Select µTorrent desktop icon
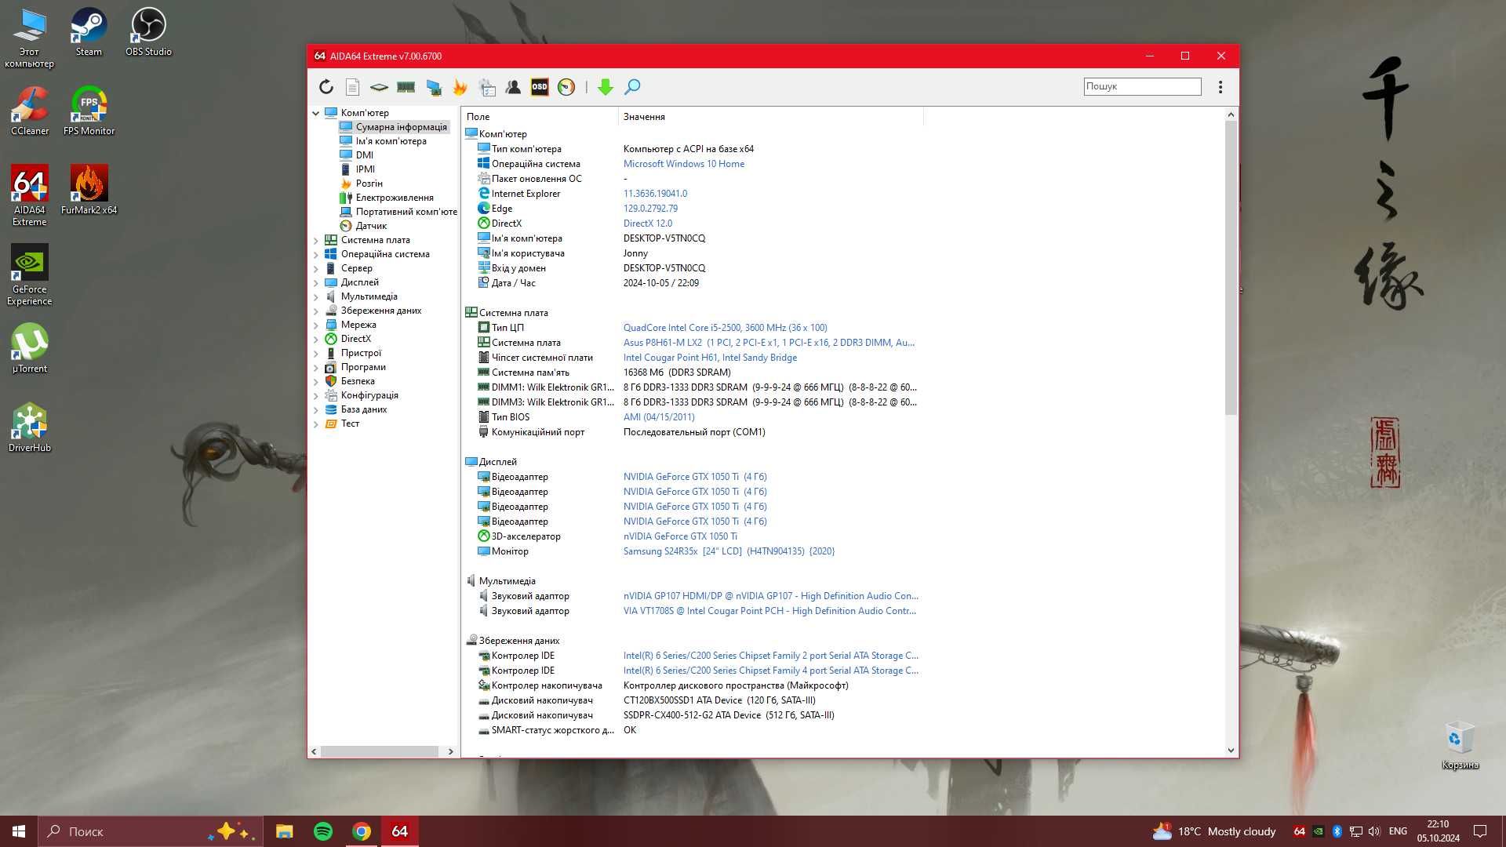Image resolution: width=1506 pixels, height=847 pixels. (30, 348)
